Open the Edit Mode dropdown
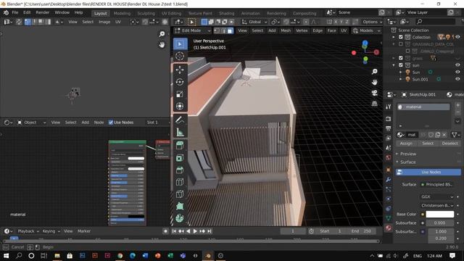The image size is (464, 261). [x=192, y=30]
